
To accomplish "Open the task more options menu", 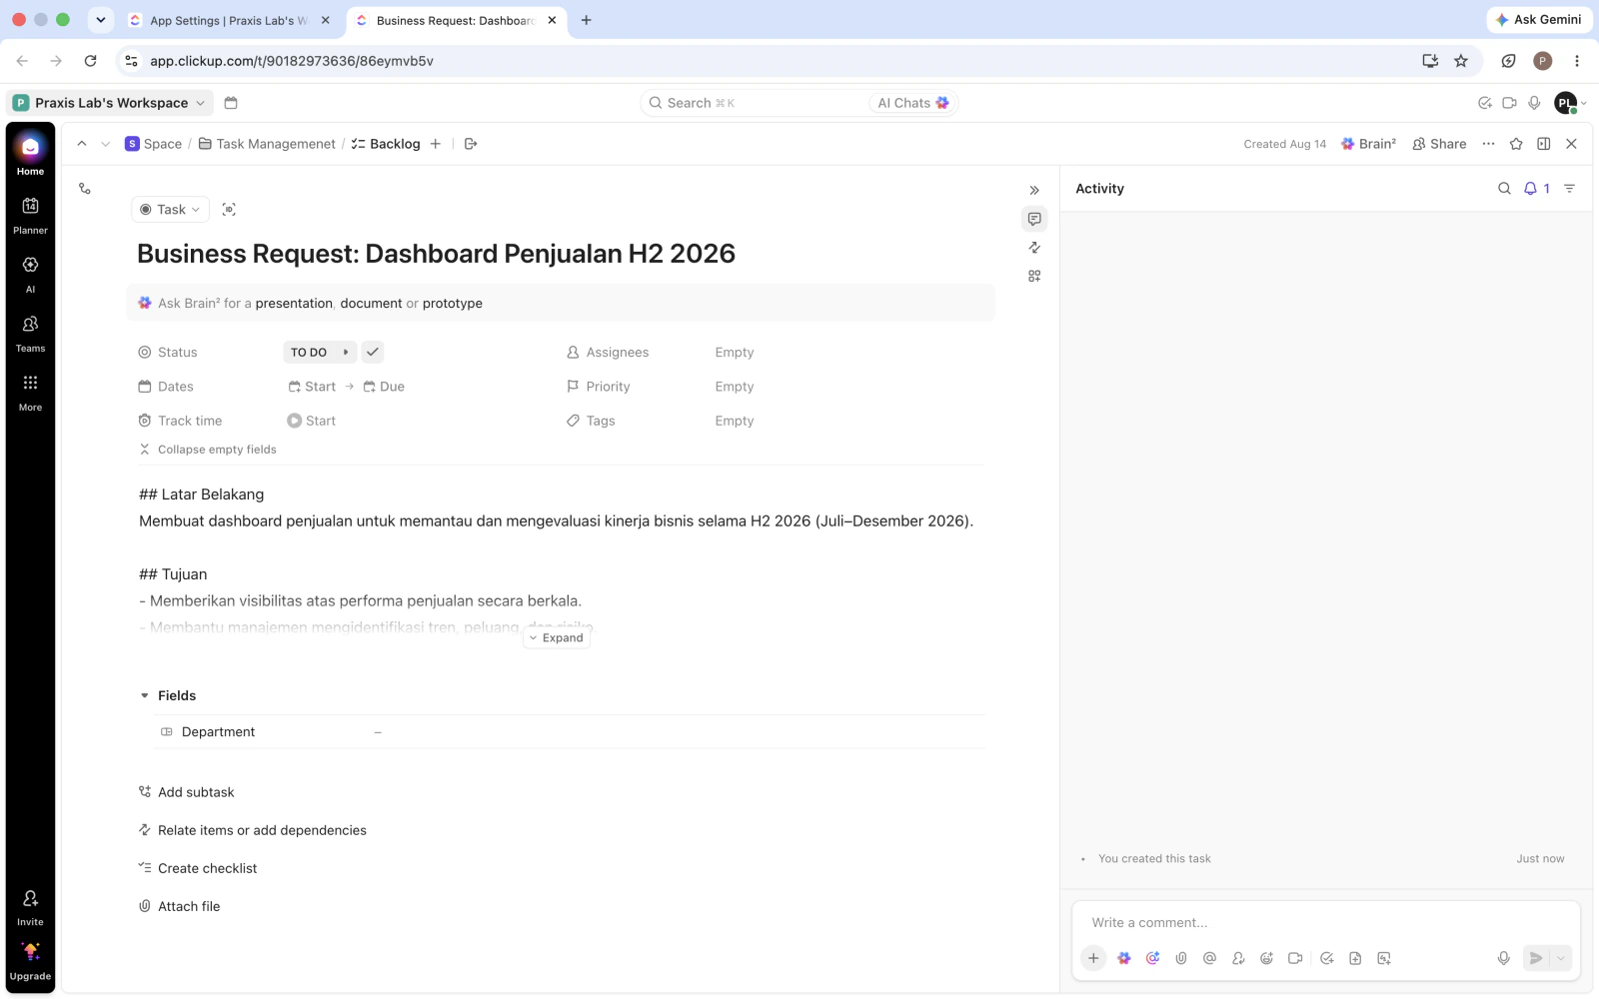I will point(1488,144).
